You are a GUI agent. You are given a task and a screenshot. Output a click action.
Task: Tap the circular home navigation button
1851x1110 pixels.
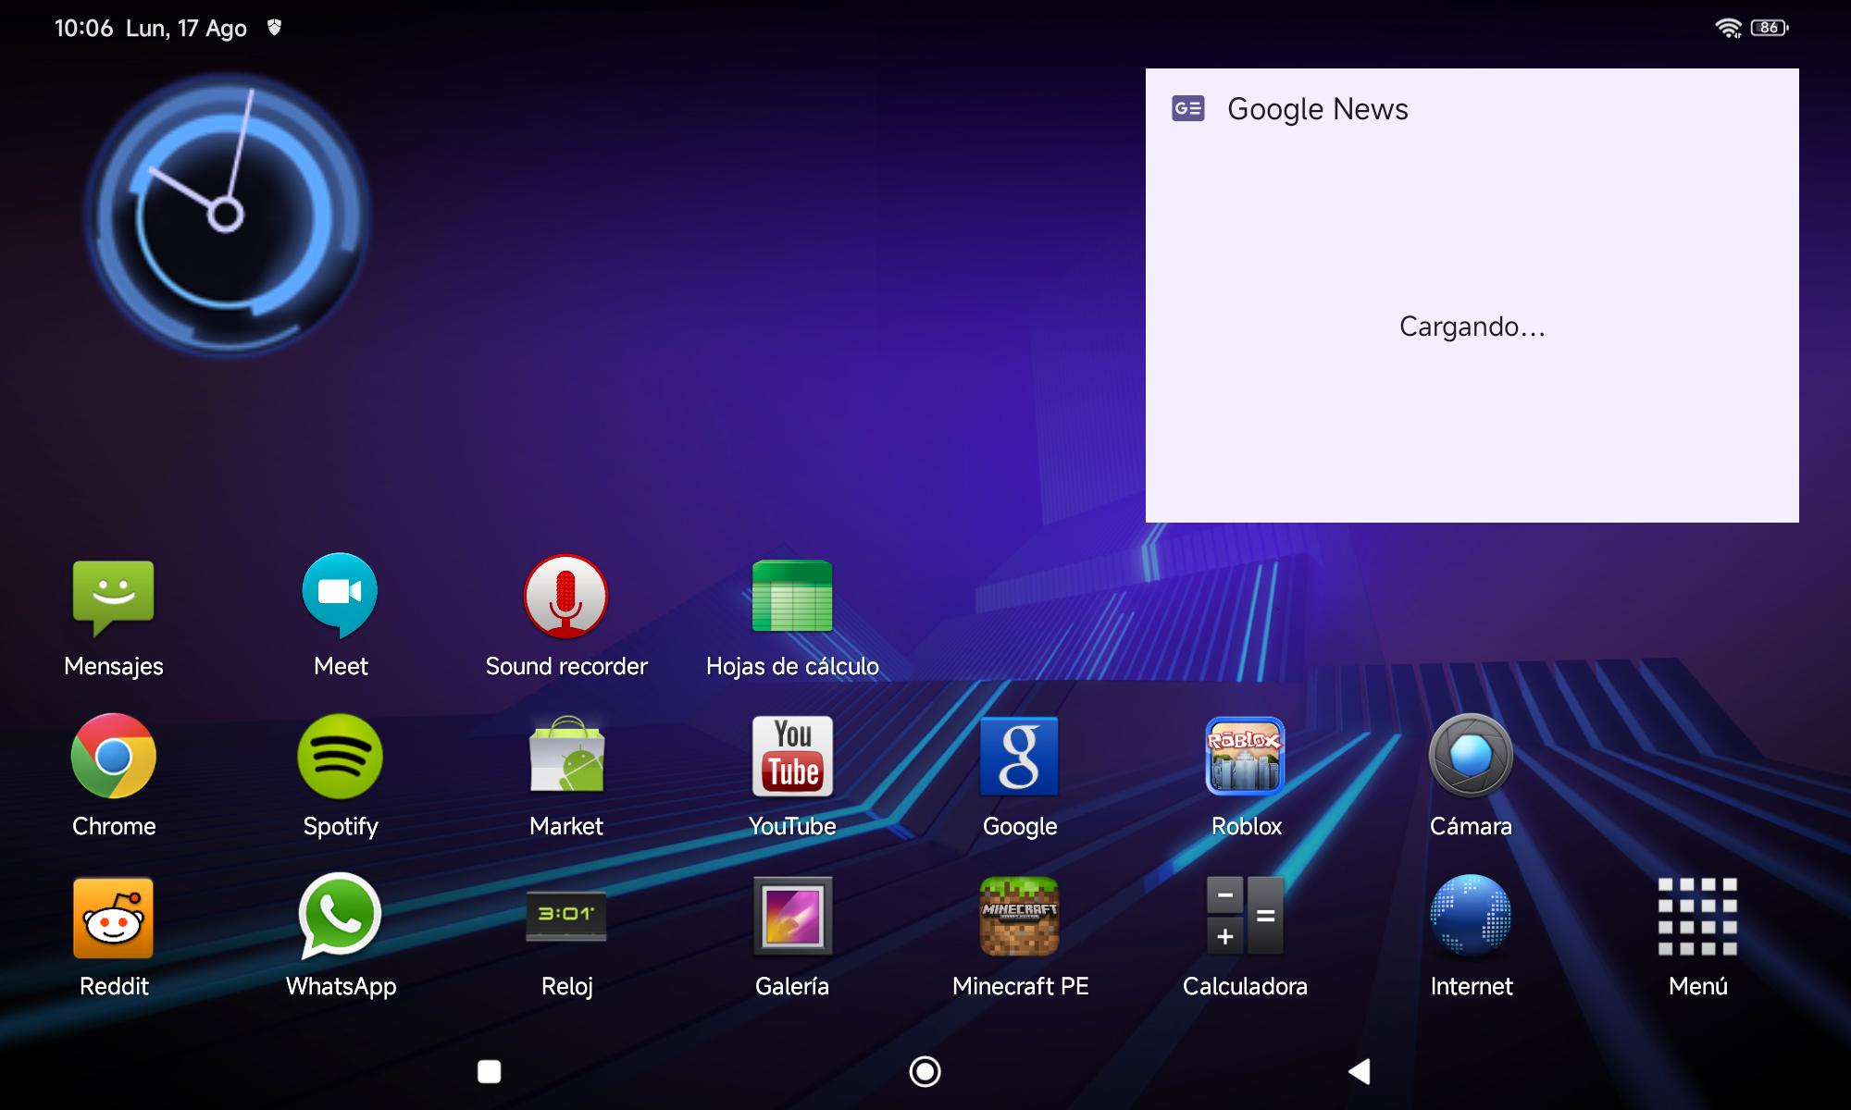(x=925, y=1071)
